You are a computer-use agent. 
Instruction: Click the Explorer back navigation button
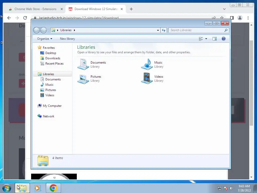point(36,30)
